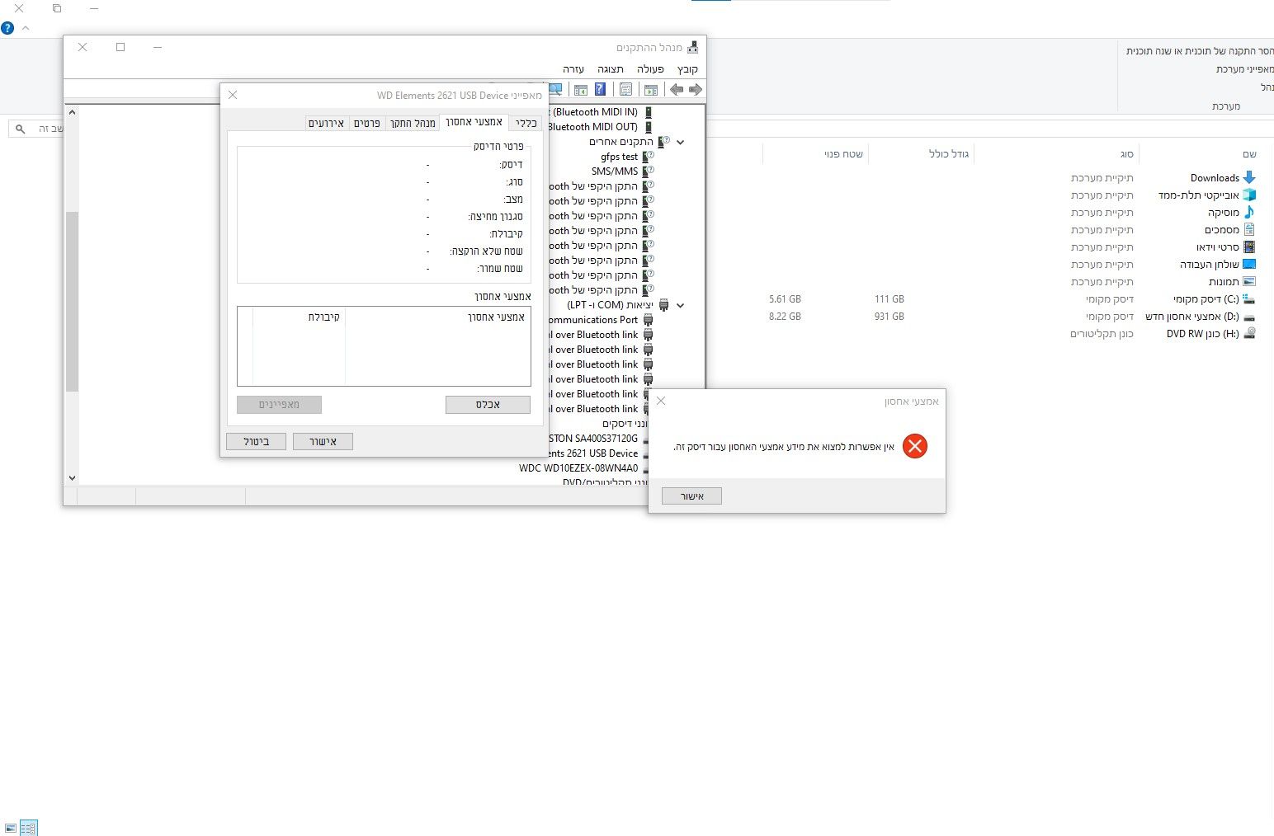
Task: Collapse the יציאות (COM ו-LPT) category
Action: pos(681,305)
